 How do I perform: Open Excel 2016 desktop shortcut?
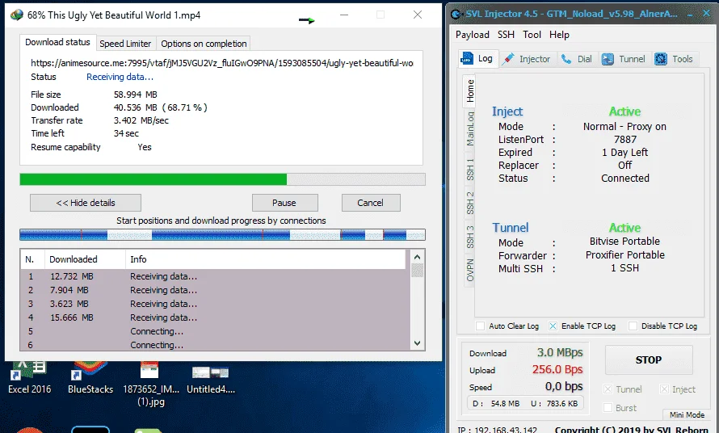tap(29, 378)
